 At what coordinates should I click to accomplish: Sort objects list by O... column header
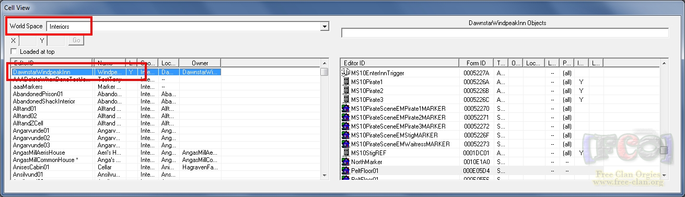click(x=516, y=63)
